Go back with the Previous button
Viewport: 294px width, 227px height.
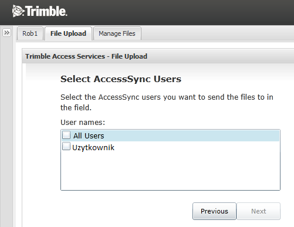pos(214,211)
